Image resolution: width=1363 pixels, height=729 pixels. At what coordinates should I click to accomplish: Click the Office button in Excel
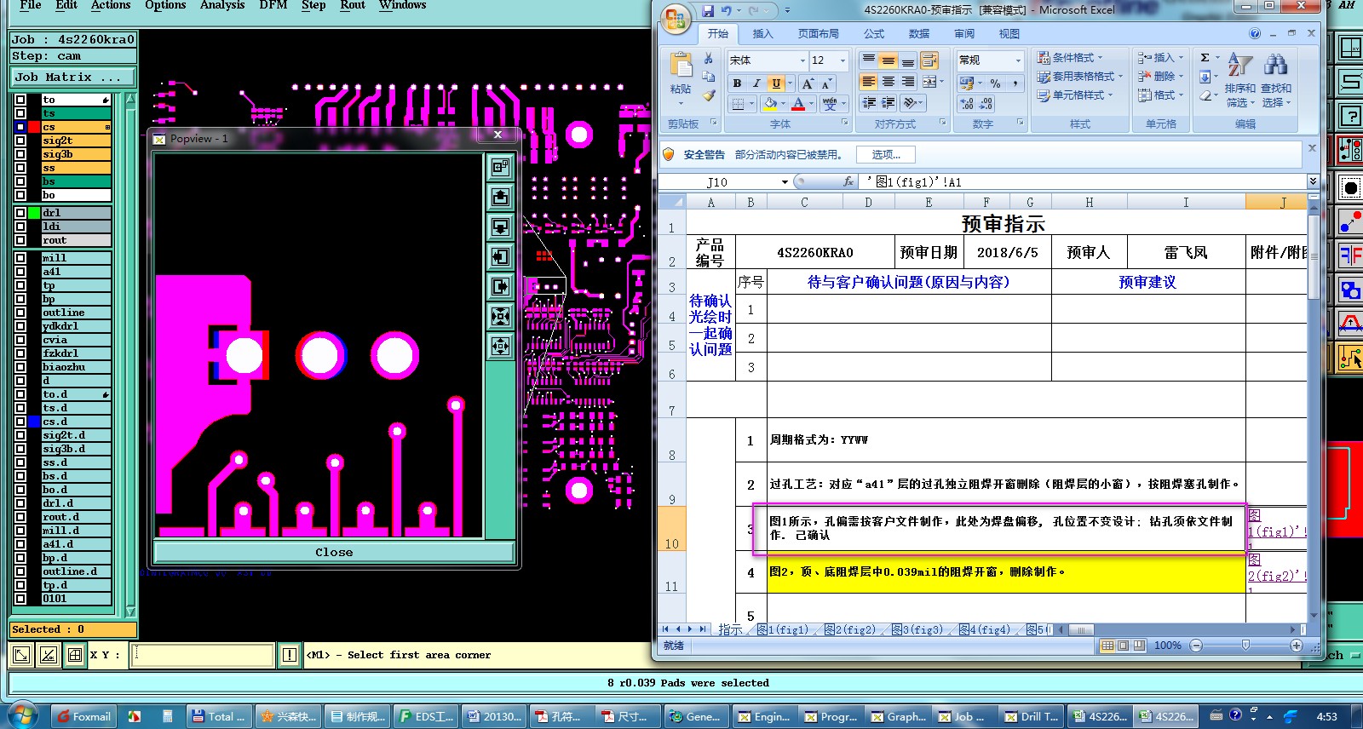tap(676, 19)
